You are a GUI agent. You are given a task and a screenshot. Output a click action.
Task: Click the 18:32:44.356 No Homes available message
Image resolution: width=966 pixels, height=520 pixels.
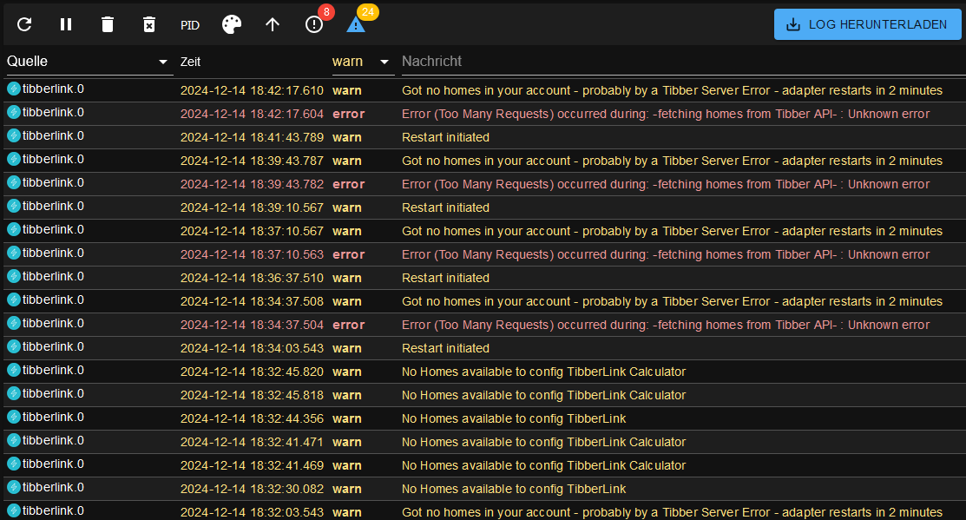(x=513, y=418)
